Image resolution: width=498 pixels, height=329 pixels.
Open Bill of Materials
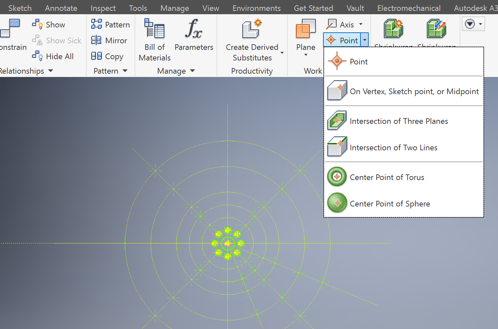[x=154, y=40]
